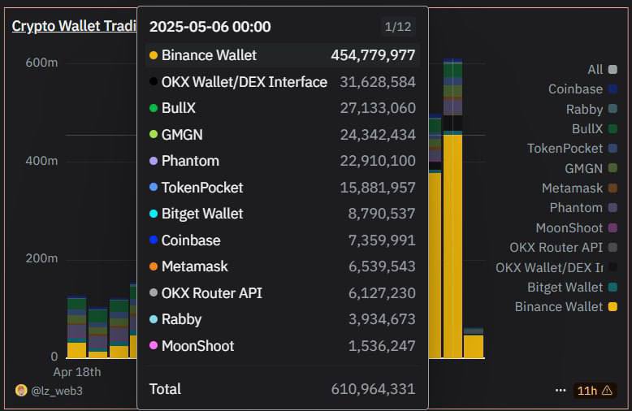Viewport: 632px width, 411px height.
Task: Click the tooltip date 2025-05-06 00:00
Action: (210, 27)
